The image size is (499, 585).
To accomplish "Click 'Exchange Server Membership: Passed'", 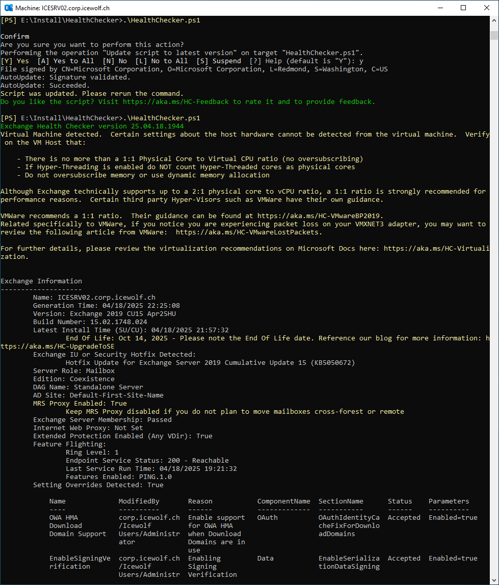I will pos(102,420).
